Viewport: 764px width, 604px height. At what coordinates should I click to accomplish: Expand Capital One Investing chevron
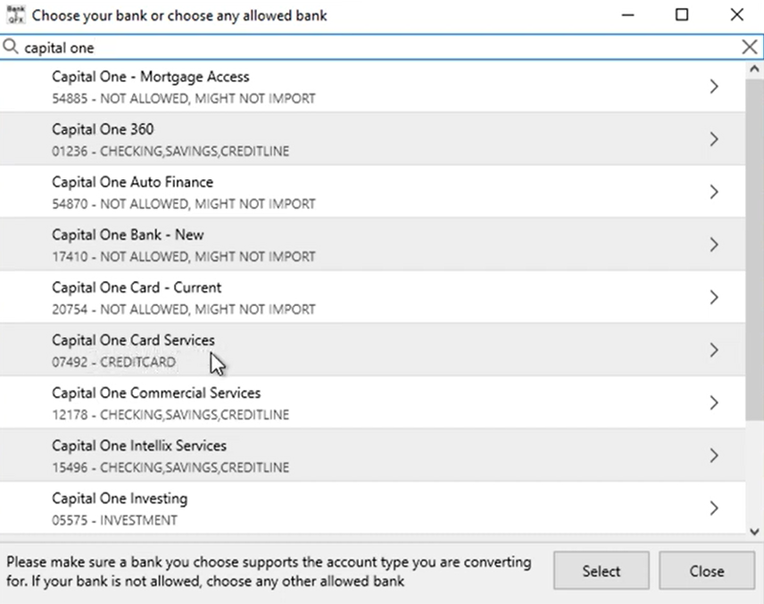point(714,508)
